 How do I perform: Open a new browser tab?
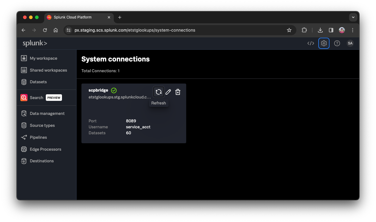pyautogui.click(x=120, y=17)
